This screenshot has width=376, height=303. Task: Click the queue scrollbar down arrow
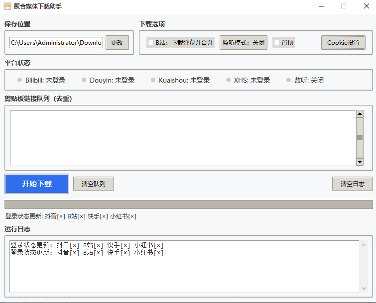pyautogui.click(x=360, y=162)
